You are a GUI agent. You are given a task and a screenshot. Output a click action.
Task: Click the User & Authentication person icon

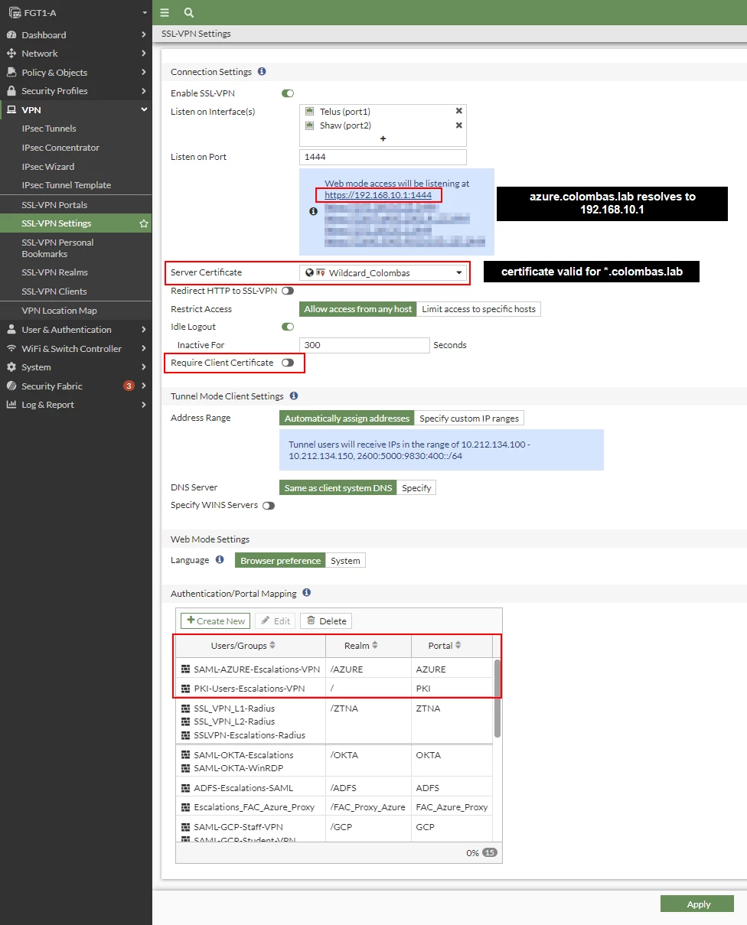[11, 330]
